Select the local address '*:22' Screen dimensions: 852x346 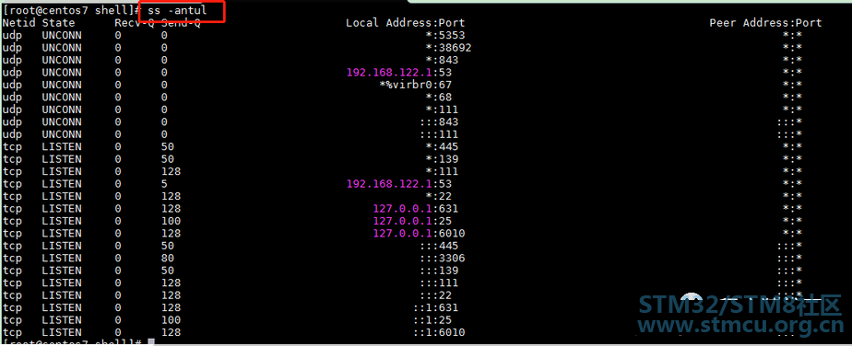click(439, 196)
